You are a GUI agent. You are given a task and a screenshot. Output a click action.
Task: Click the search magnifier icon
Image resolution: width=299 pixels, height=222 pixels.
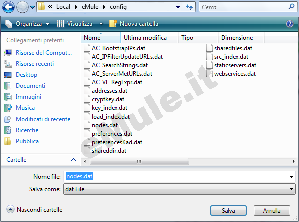coord(291,7)
